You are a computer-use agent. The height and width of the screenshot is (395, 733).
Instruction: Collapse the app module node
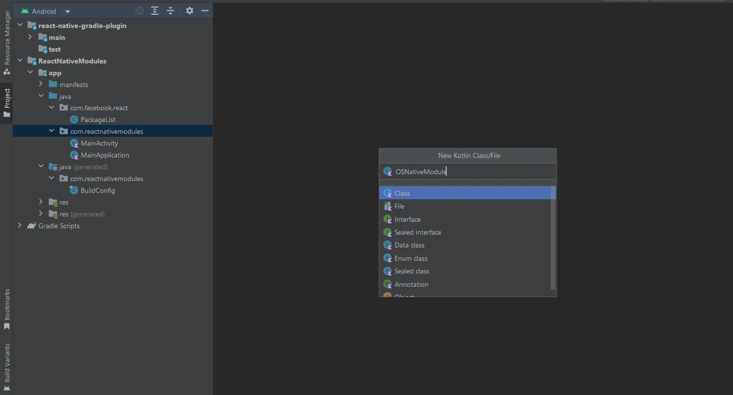coord(30,72)
